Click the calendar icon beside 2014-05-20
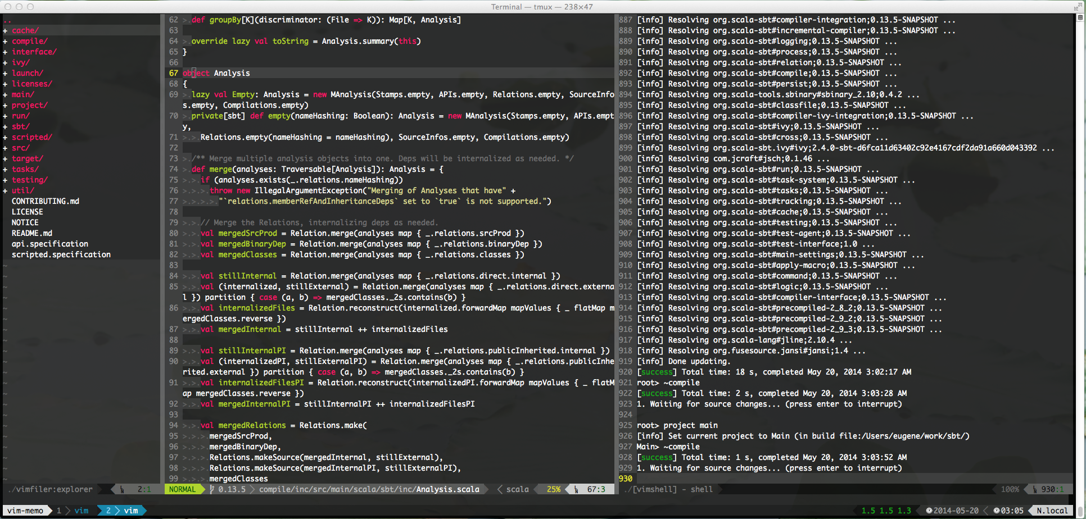This screenshot has height=519, width=1086. point(929,511)
